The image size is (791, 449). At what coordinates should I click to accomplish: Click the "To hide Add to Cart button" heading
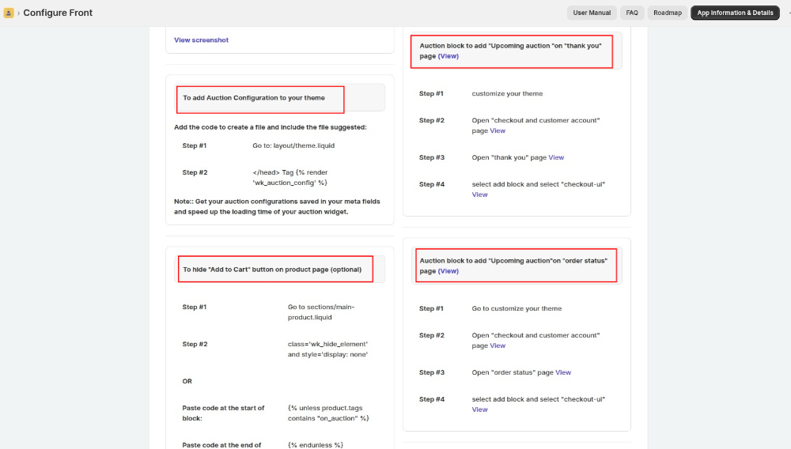(x=272, y=270)
